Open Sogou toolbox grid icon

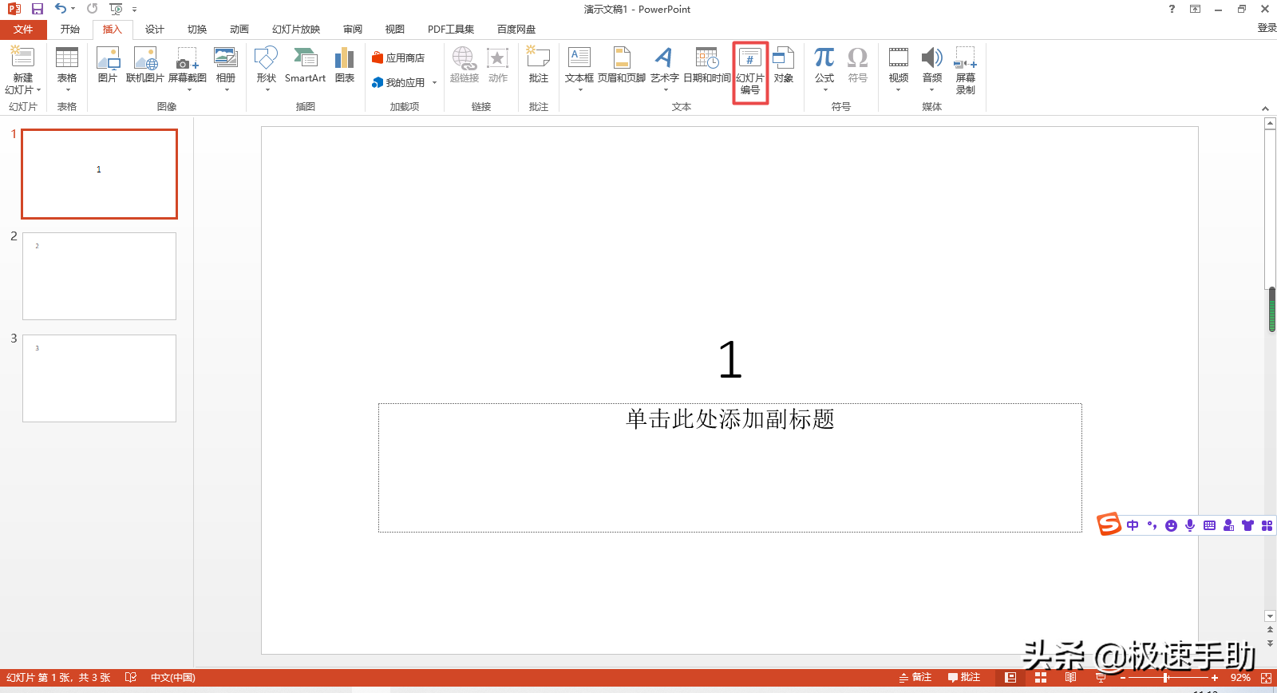[x=1267, y=525]
